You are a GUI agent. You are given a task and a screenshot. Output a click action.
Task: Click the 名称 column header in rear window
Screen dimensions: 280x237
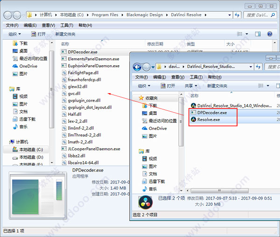click(x=65, y=44)
